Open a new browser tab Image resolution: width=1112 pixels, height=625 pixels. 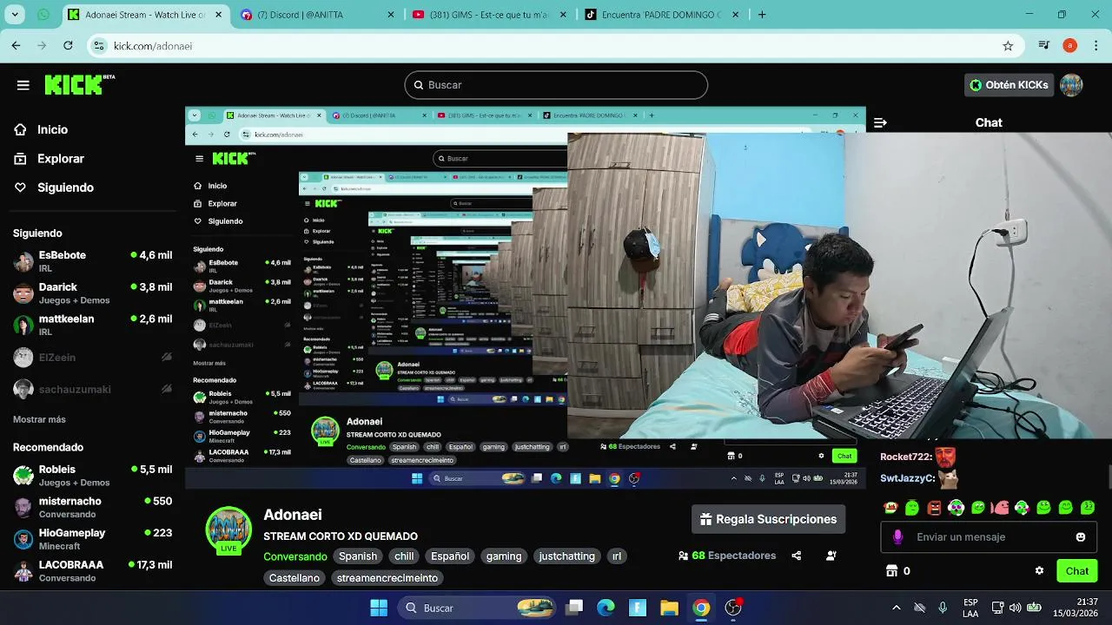[x=762, y=15]
